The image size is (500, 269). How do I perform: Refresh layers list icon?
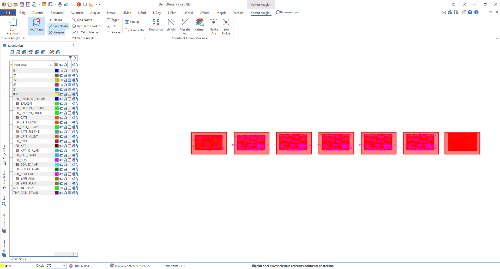[x=58, y=52]
